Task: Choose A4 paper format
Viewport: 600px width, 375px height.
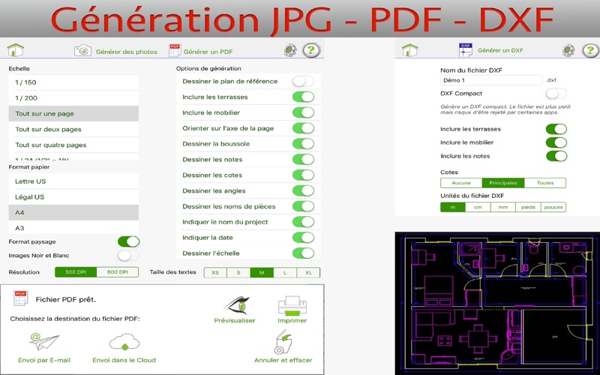Action: click(73, 212)
